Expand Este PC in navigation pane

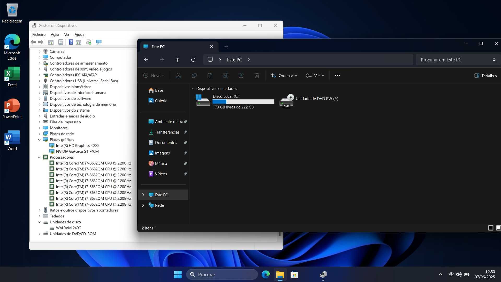[x=143, y=195]
